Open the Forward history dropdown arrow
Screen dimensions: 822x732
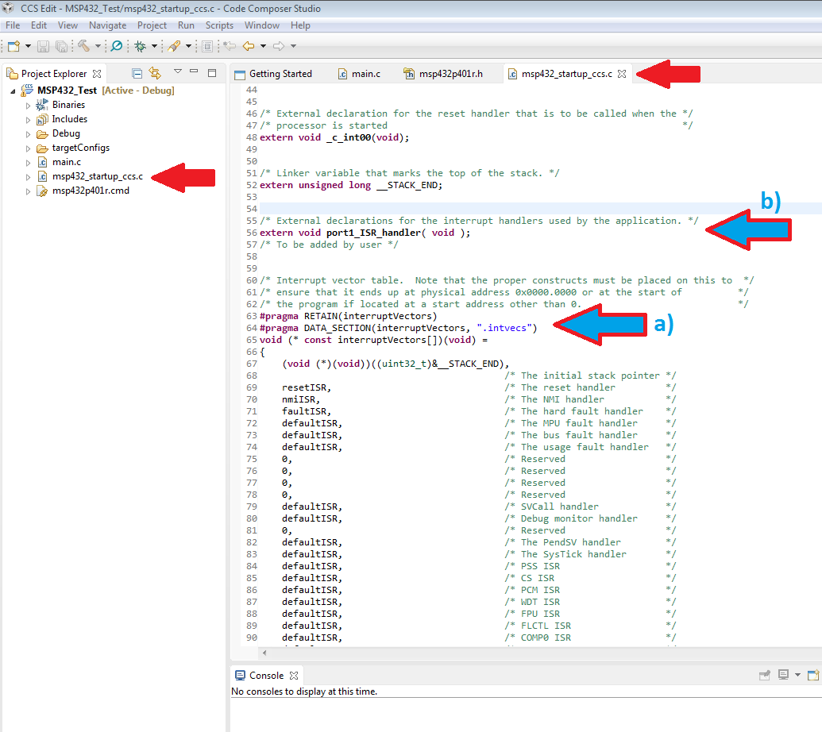(x=294, y=46)
